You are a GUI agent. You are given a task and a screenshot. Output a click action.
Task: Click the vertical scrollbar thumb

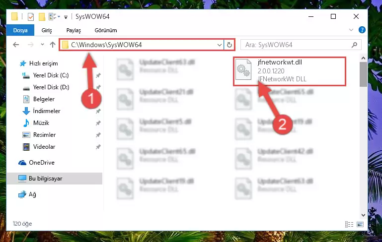point(363,74)
